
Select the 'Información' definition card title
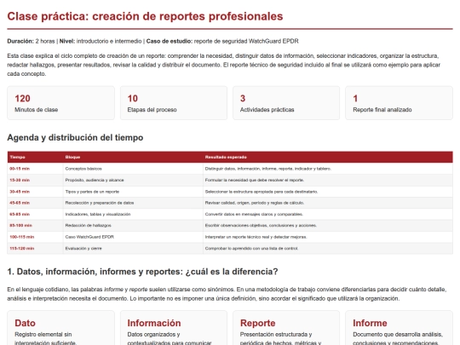coord(154,323)
